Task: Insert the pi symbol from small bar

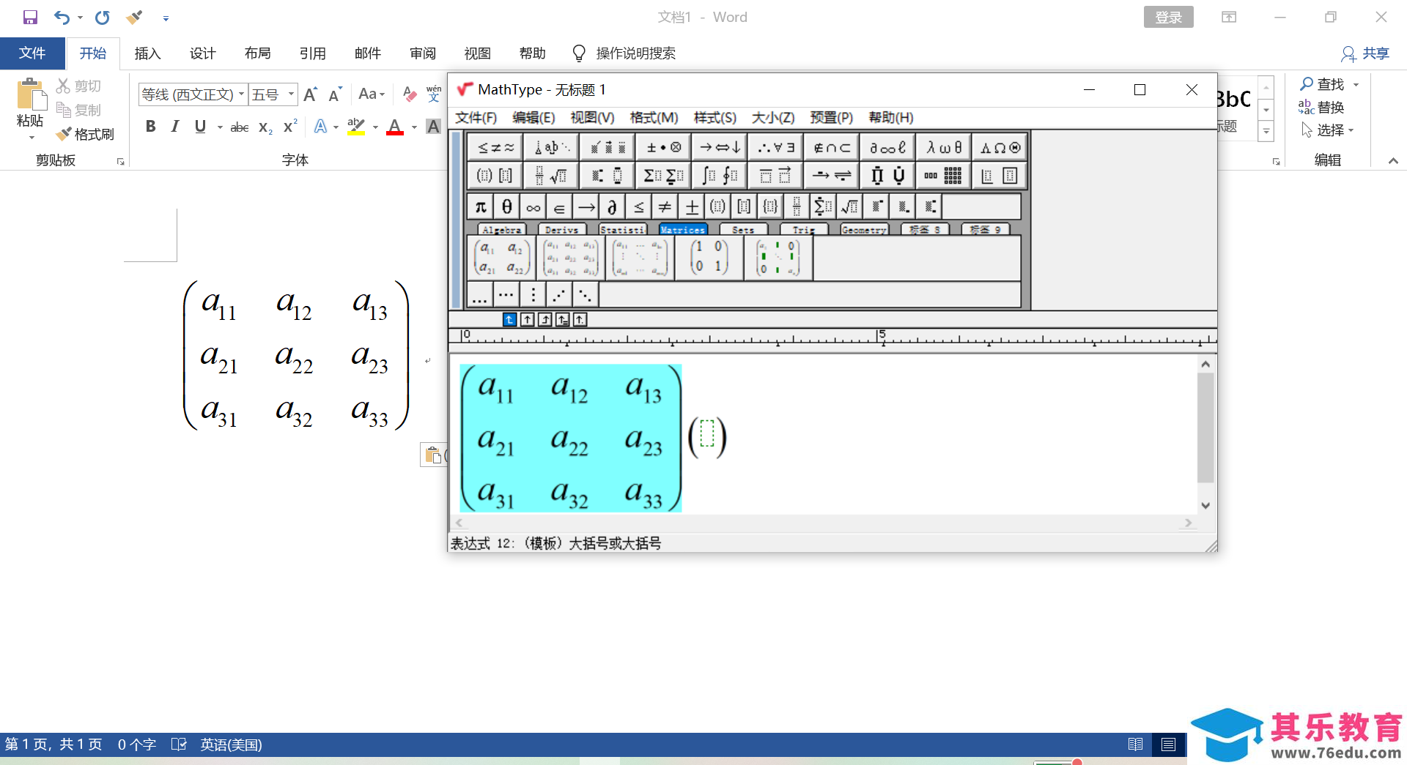Action: click(481, 207)
